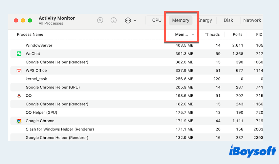The width and height of the screenshot is (279, 164).
Task: Click the ellipsis more-options icon
Action: tap(128, 20)
